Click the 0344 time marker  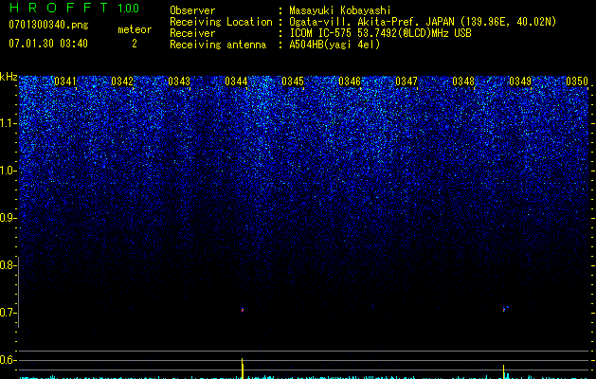coord(236,81)
